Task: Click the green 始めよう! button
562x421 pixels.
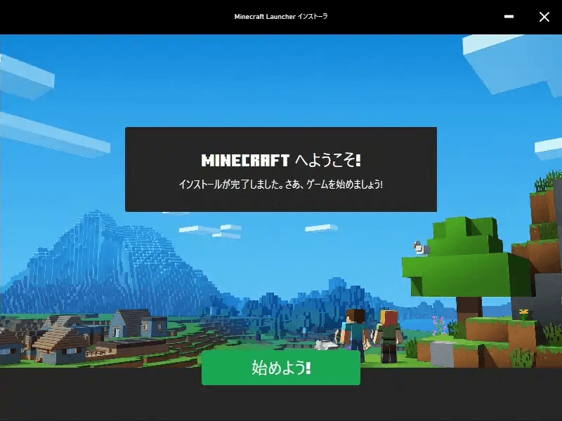Action: click(280, 368)
